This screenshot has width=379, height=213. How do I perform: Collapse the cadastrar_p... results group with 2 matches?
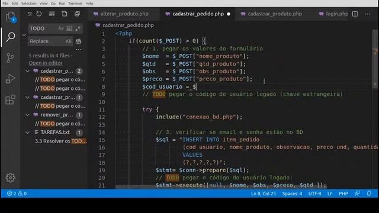pyautogui.click(x=28, y=71)
